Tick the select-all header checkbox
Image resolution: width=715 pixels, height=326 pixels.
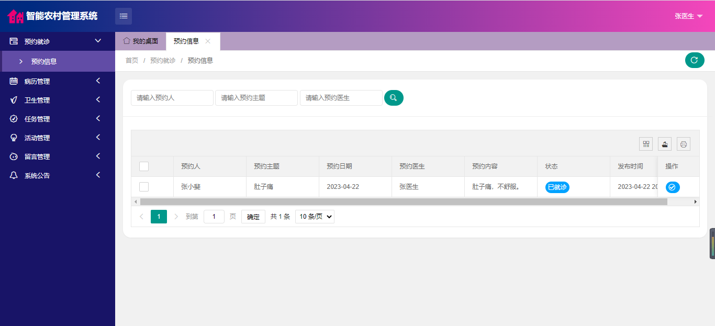144,166
